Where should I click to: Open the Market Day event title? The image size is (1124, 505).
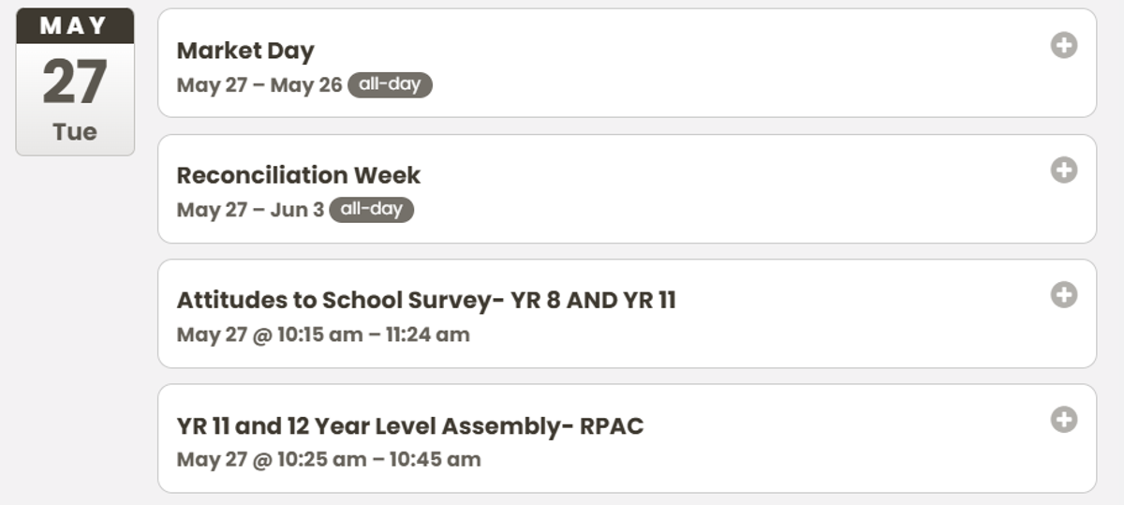245,51
